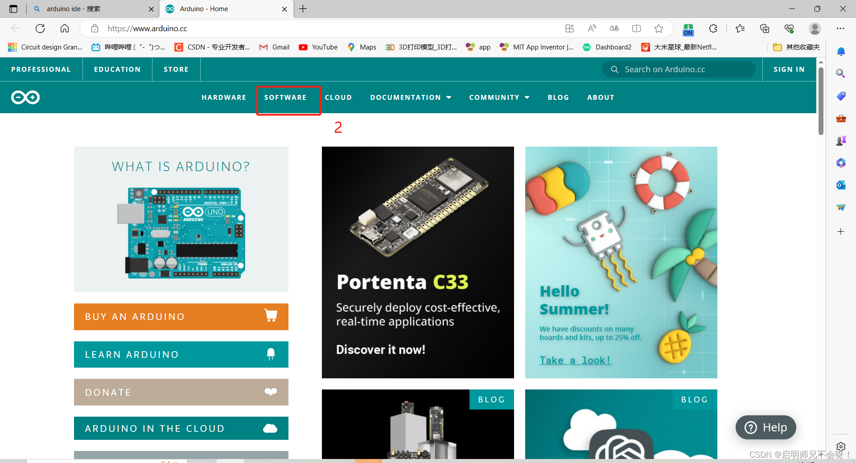Open the YouTube bookmark
856x463 pixels.
pyautogui.click(x=318, y=47)
